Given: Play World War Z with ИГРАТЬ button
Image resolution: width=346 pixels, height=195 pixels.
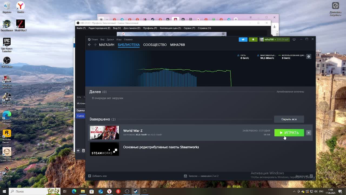Looking at the screenshot, I should 289,133.
